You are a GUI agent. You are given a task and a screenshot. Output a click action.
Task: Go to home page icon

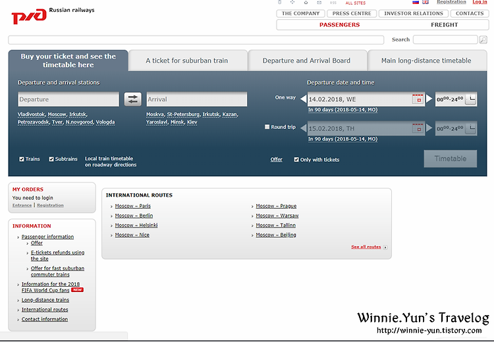point(306,3)
